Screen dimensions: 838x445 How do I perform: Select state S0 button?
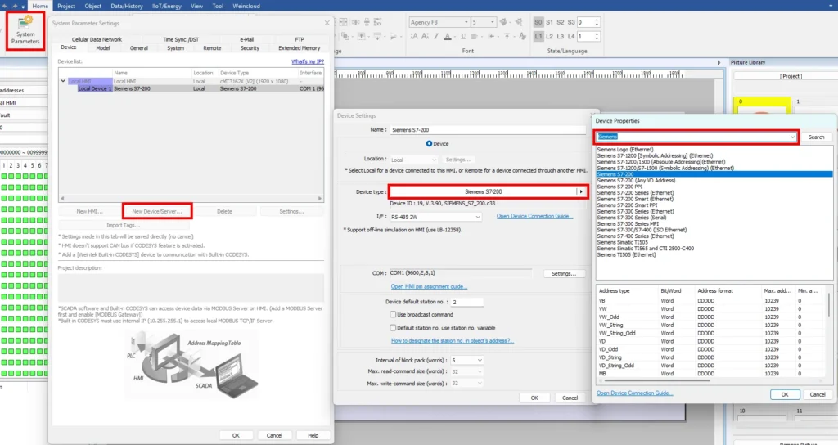(x=538, y=22)
